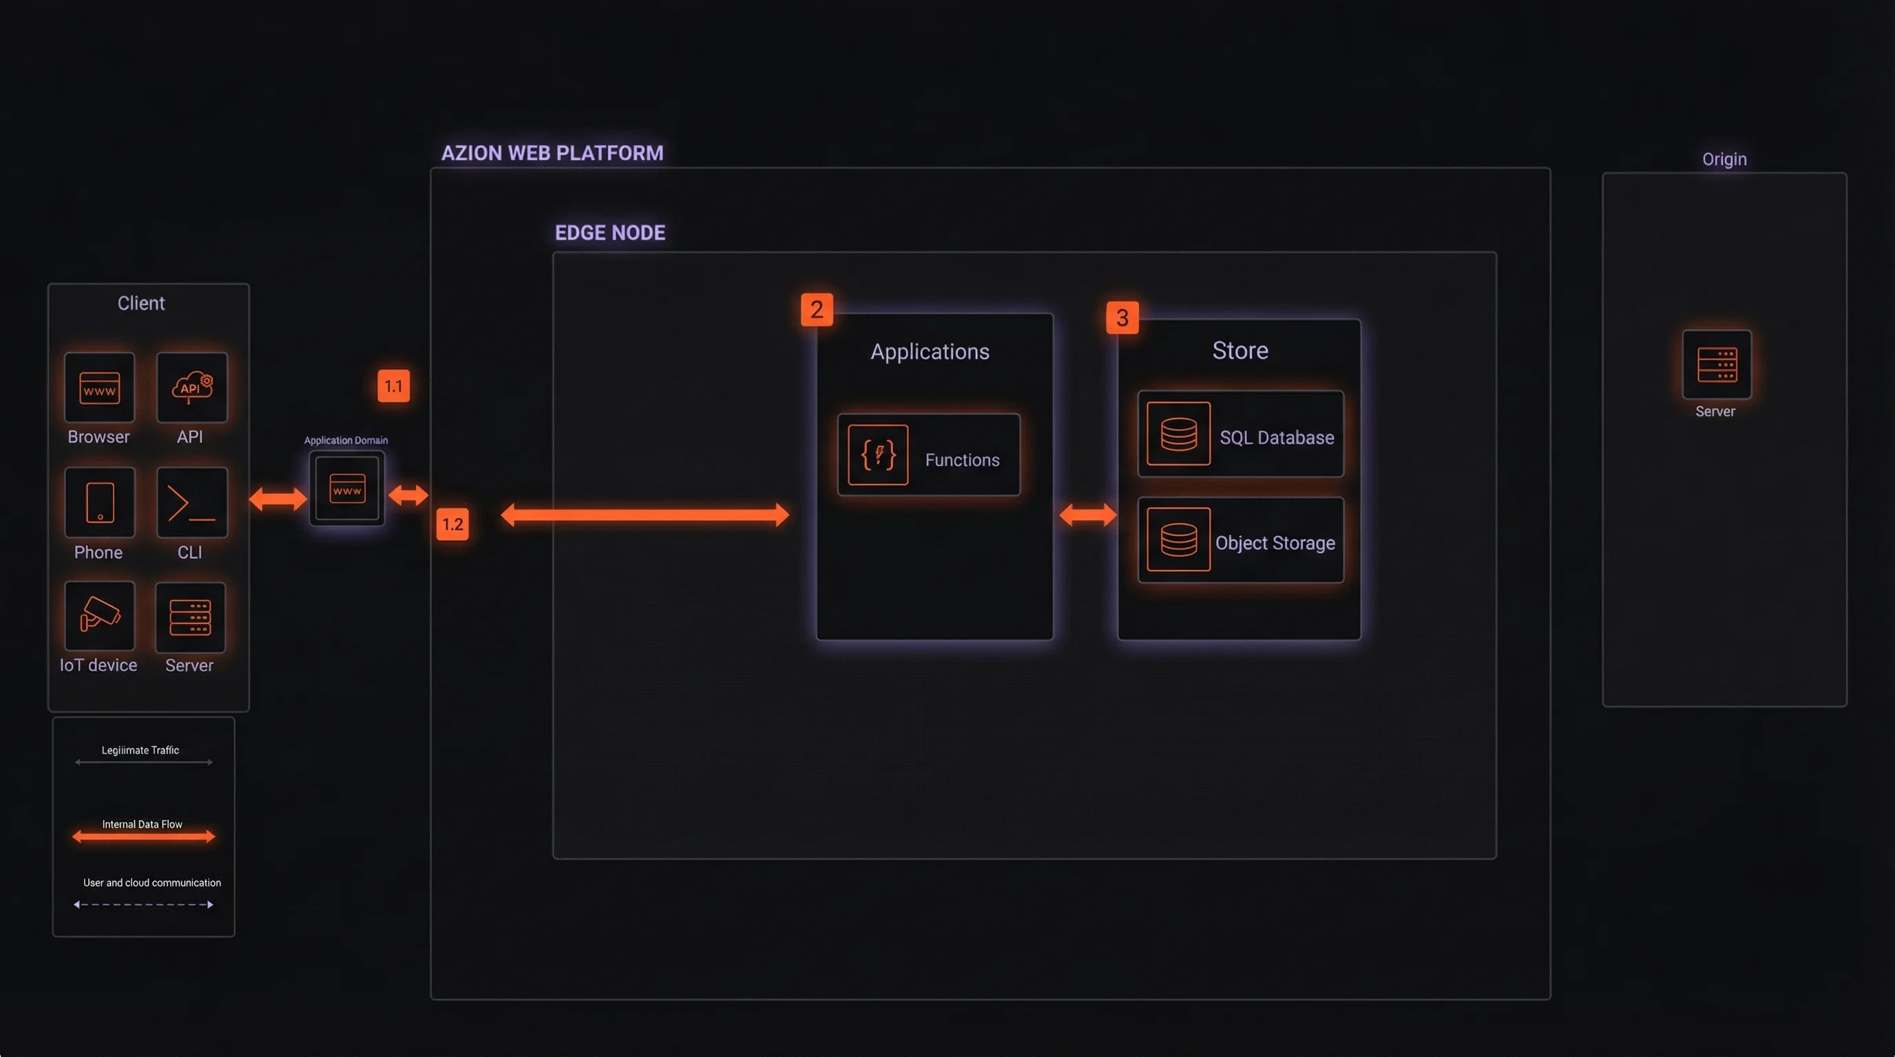Click the "EDGE NODE" heading
The width and height of the screenshot is (1895, 1057).
(x=610, y=233)
